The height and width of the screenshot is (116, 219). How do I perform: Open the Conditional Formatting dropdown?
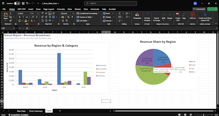click(x=88, y=13)
